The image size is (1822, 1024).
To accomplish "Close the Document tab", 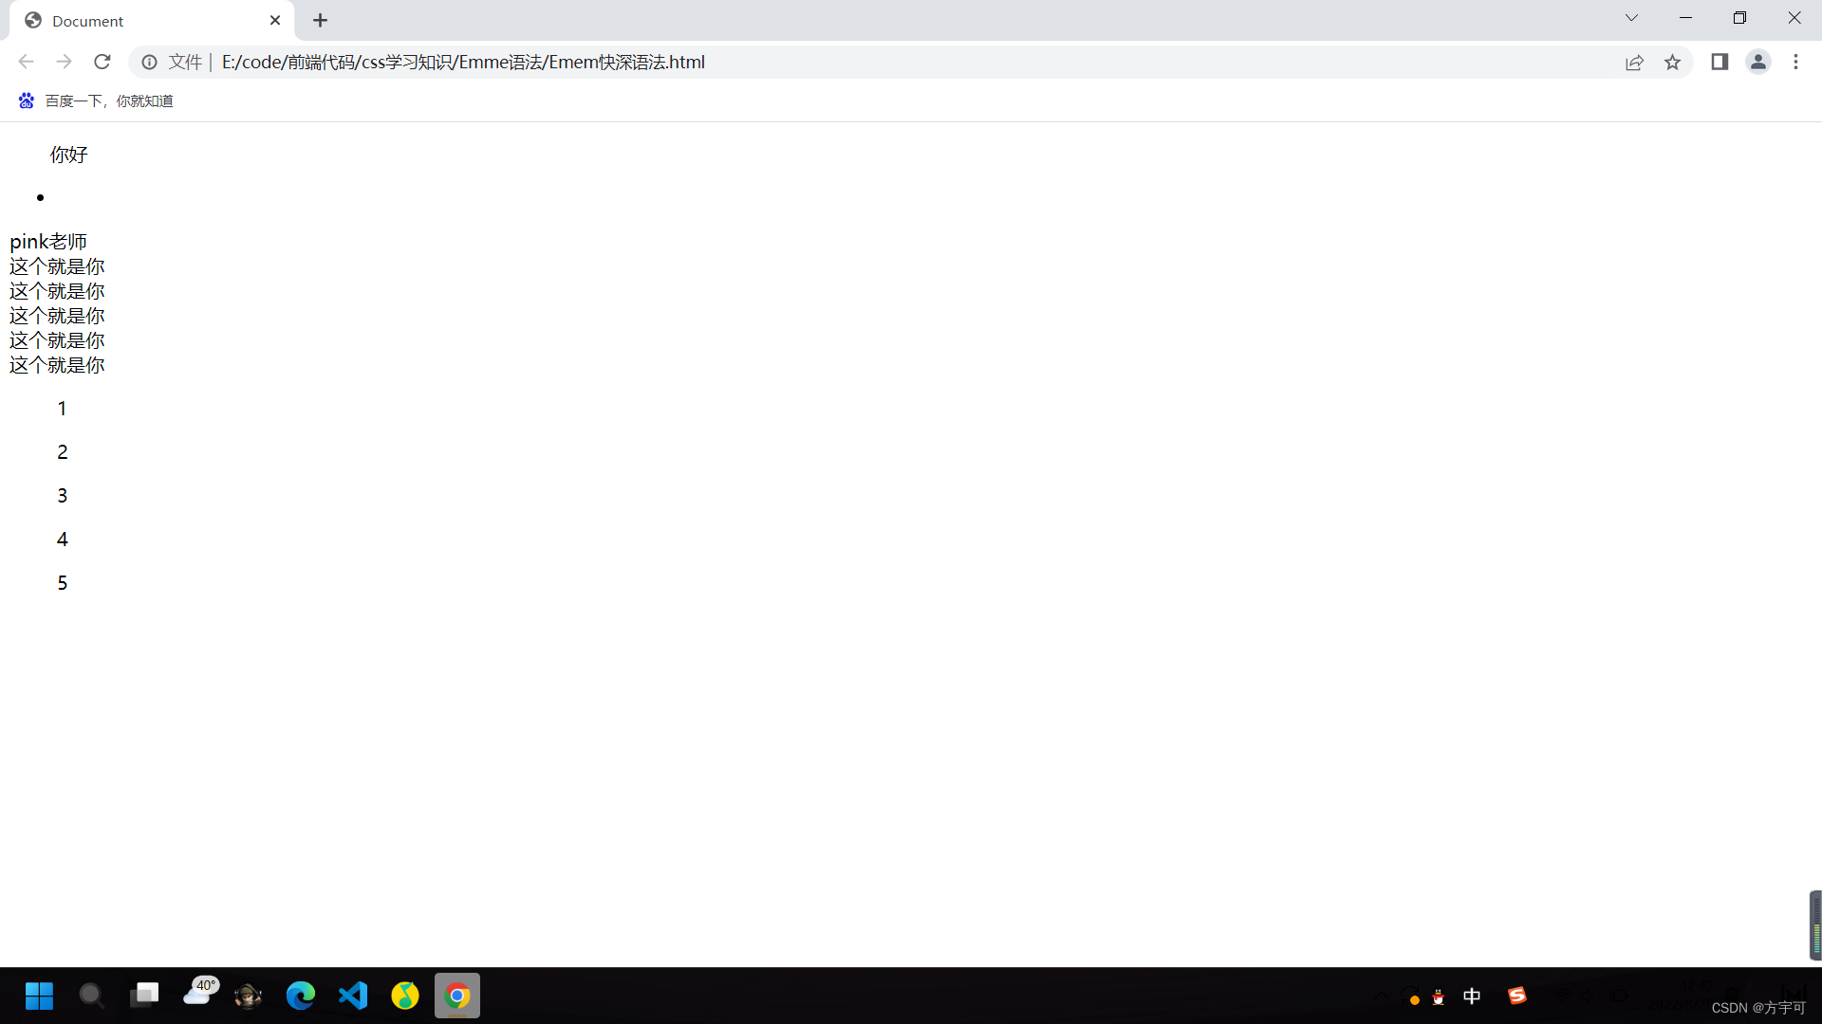I will click(275, 20).
